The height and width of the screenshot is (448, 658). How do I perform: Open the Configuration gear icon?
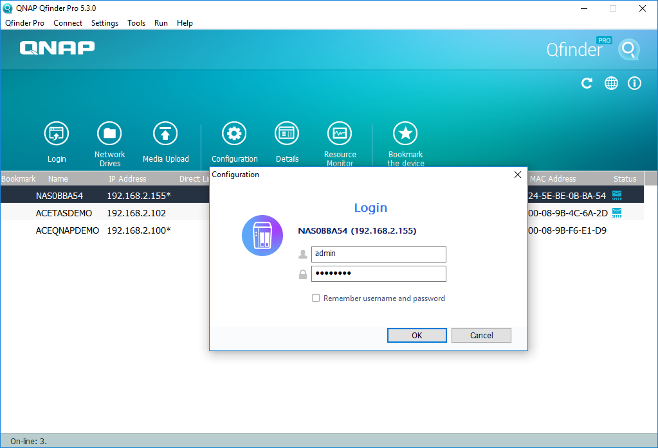tap(234, 134)
